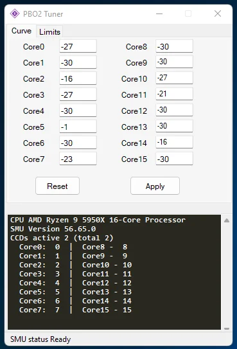Click the Core15 - 15 log entry

click(107, 310)
